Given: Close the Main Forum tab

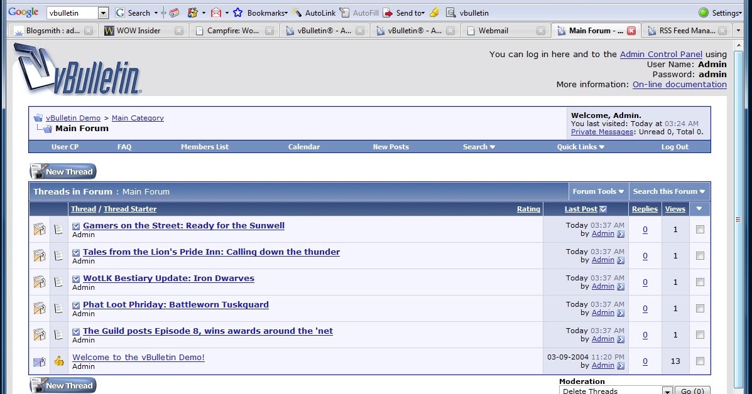Looking at the screenshot, I should [631, 31].
